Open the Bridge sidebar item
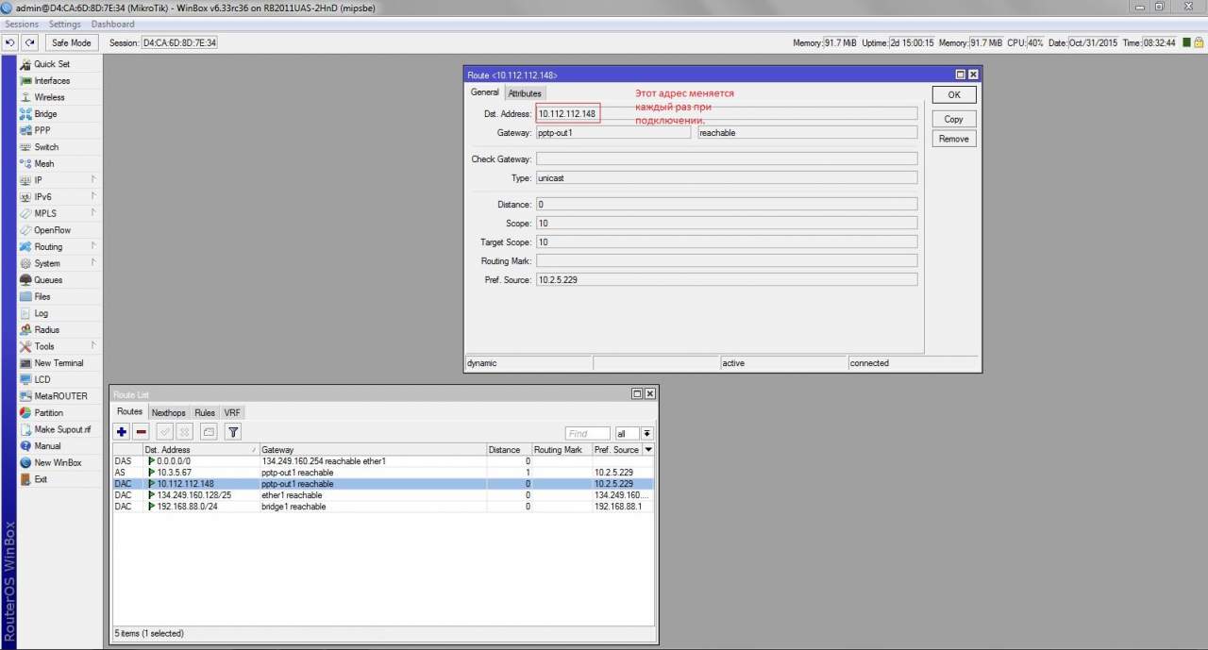1208x650 pixels. pyautogui.click(x=45, y=114)
